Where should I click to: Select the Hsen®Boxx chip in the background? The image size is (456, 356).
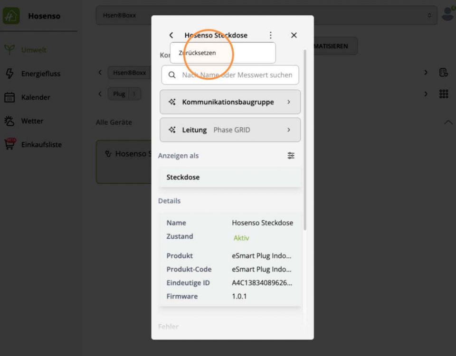point(129,73)
